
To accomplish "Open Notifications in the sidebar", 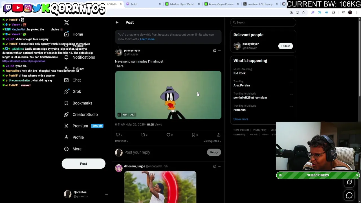I will point(79,57).
